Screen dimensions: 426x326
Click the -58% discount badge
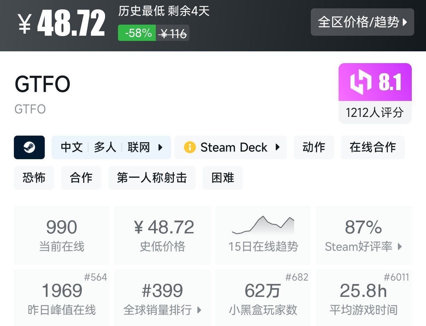(136, 33)
